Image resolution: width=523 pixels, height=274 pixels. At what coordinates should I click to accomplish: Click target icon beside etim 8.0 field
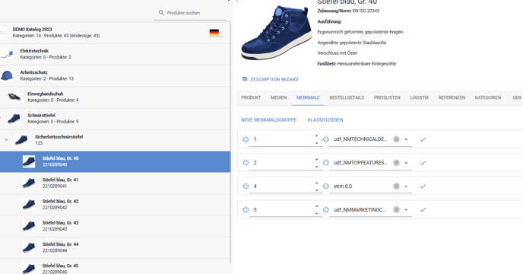coord(326,186)
